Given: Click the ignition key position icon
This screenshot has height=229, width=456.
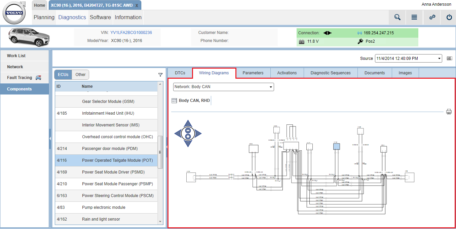Looking at the screenshot, I should (360, 41).
